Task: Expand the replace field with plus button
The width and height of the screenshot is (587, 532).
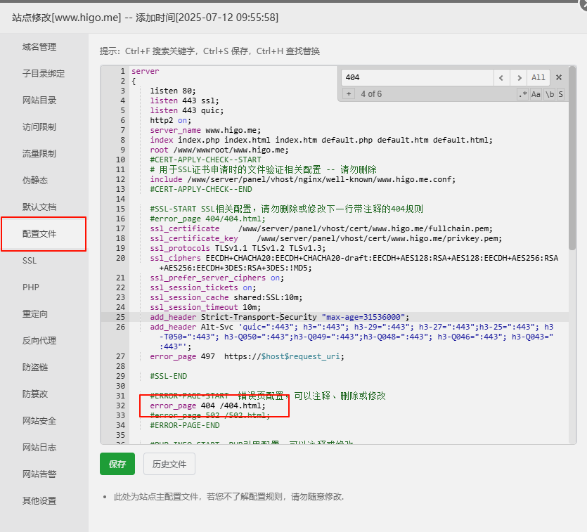Action: [x=349, y=94]
